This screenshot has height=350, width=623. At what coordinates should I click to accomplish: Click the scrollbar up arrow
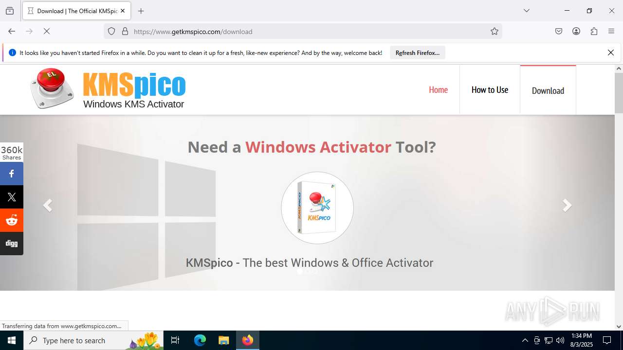(619, 69)
